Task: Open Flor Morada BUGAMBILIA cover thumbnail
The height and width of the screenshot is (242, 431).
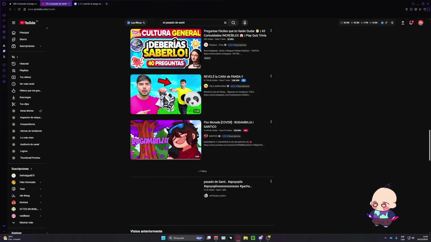Action: (x=166, y=139)
